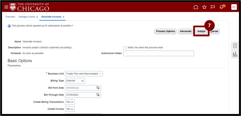Click the Advanced button
This screenshot has height=116, width=241.
coord(186,31)
